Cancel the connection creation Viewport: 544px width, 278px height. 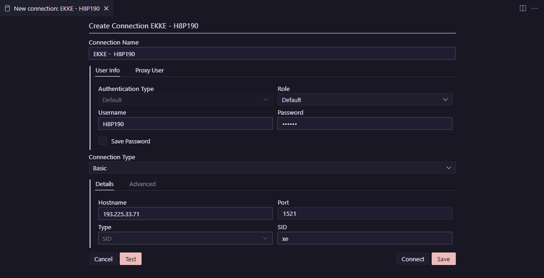click(103, 259)
